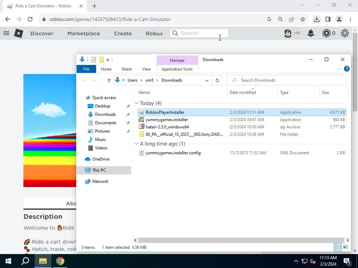Go up one folder level arrow
358x268 pixels.
(109, 81)
